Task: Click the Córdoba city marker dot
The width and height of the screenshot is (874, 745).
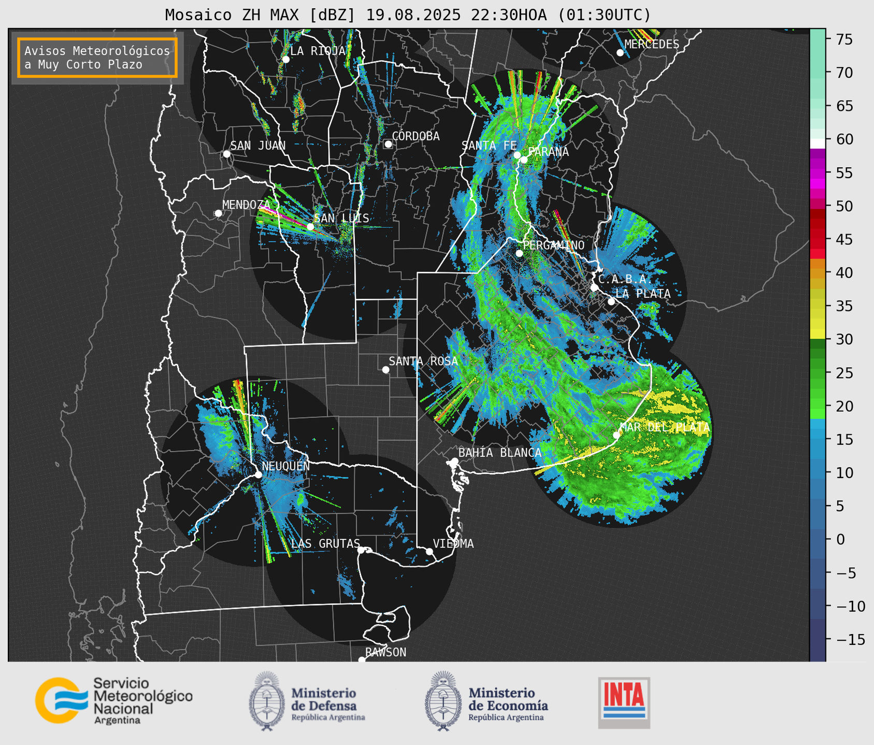Action: [x=388, y=144]
